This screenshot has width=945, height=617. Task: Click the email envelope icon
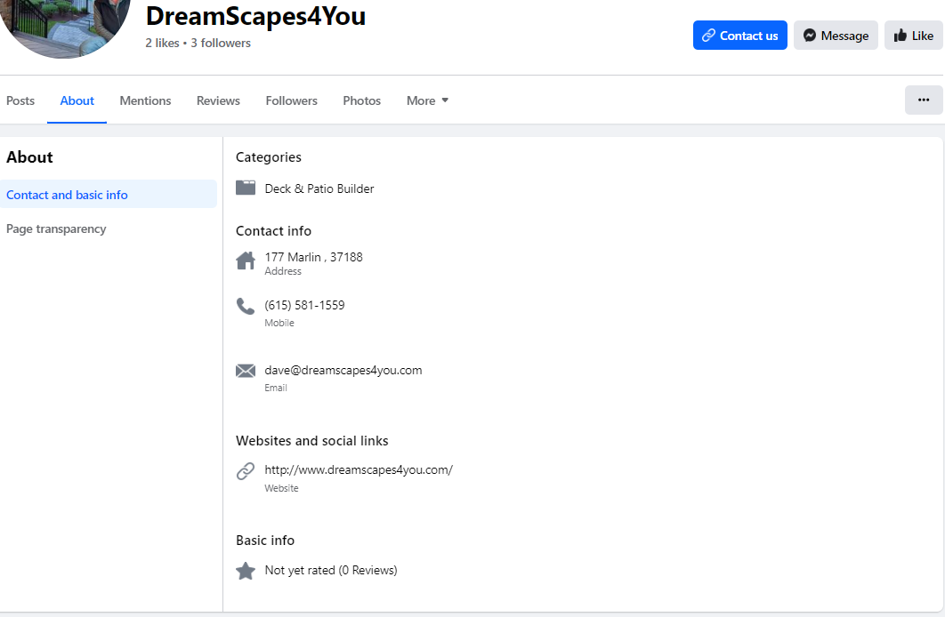[246, 371]
